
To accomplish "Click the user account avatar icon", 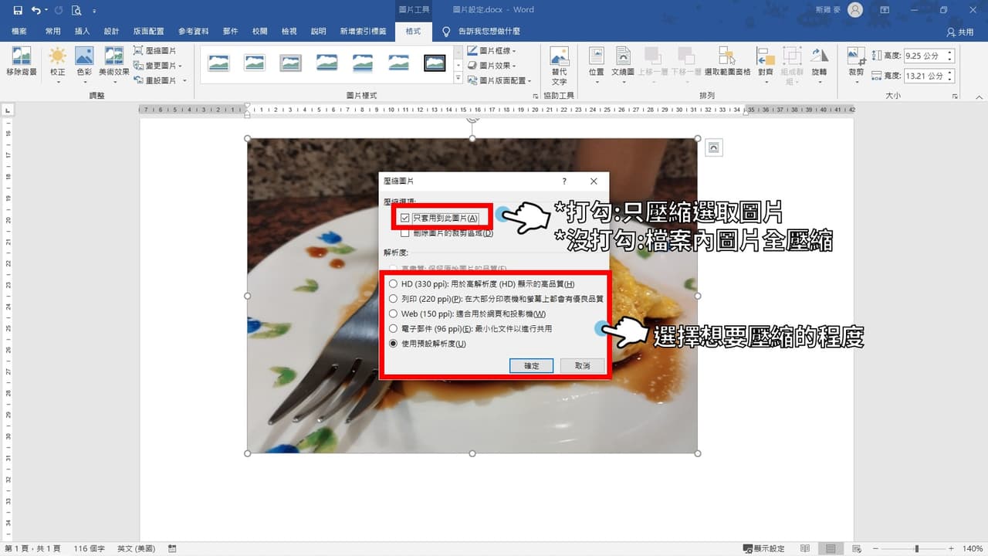I will pyautogui.click(x=854, y=10).
